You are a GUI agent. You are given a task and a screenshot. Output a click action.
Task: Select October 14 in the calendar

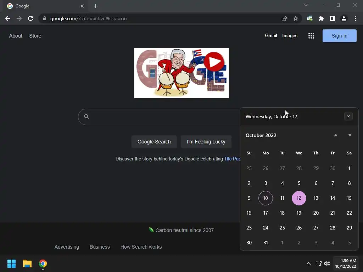333,198
